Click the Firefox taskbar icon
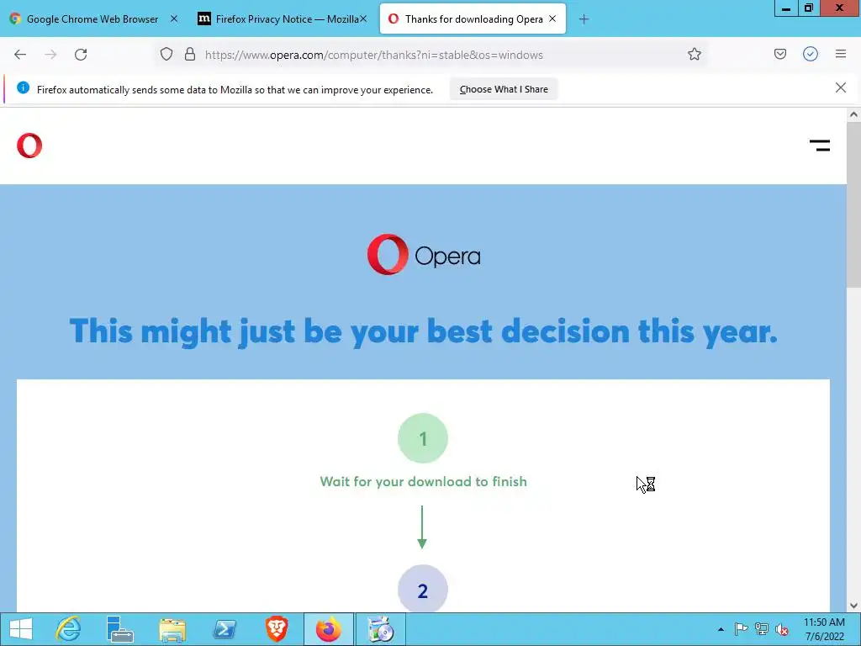 329,629
